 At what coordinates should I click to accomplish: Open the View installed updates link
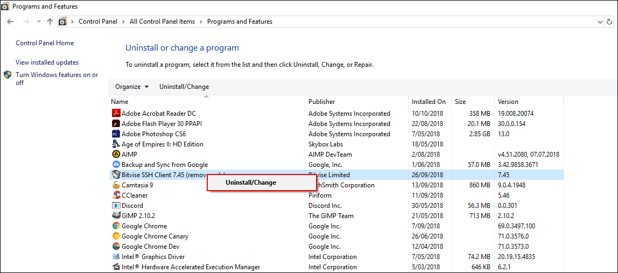(47, 62)
